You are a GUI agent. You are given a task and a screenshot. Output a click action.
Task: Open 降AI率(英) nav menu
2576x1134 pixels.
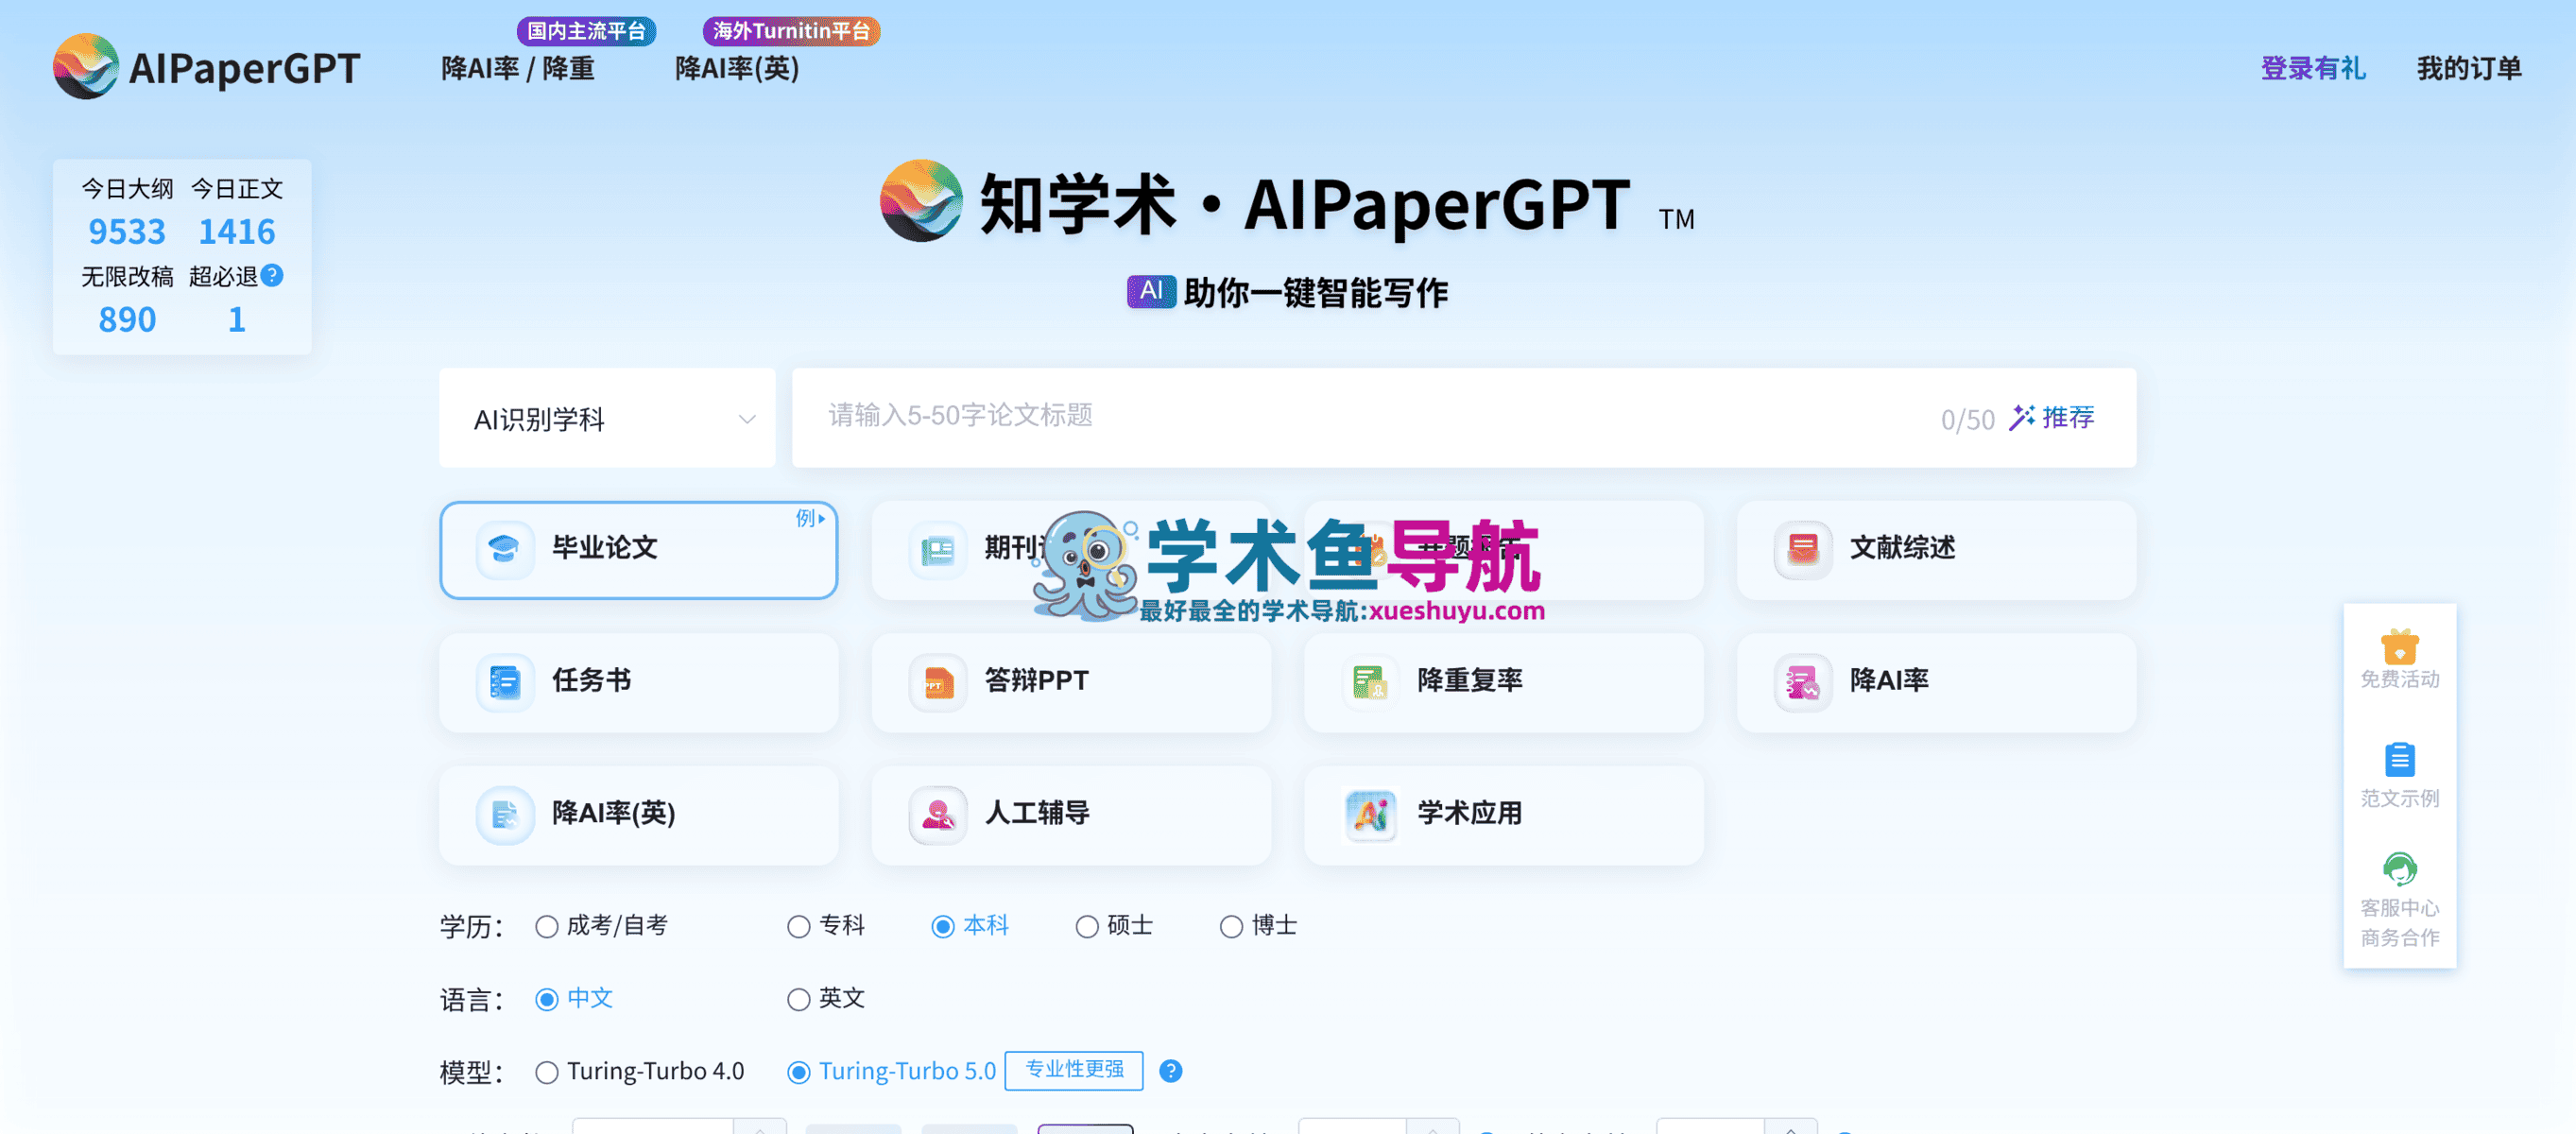coord(737,68)
